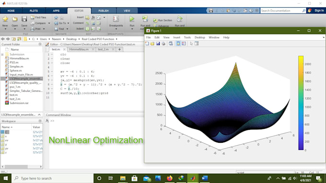The width and height of the screenshot is (326, 183).
Task: Expand the Compare dropdown arrow
Action: click(x=49, y=23)
